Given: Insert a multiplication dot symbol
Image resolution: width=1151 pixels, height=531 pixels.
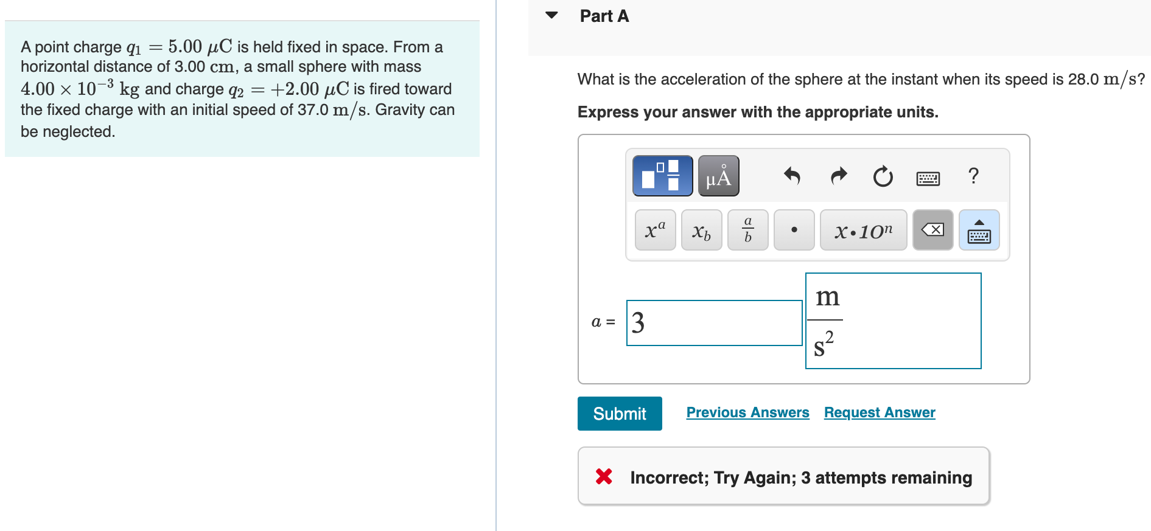Looking at the screenshot, I should tap(793, 229).
